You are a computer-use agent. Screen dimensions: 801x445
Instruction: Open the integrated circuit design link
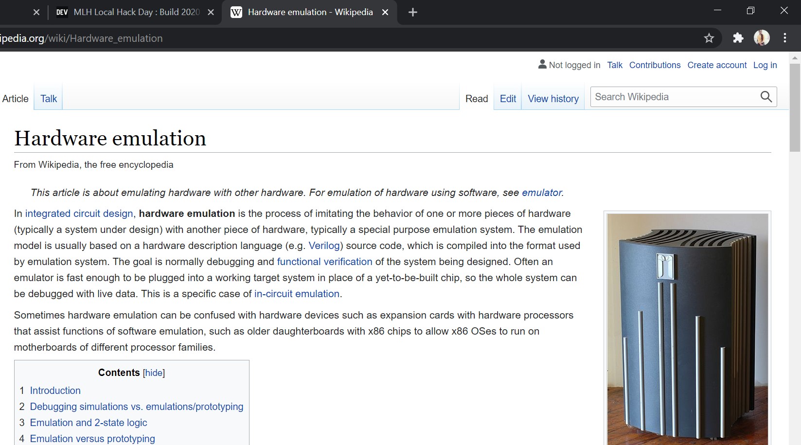[79, 214]
